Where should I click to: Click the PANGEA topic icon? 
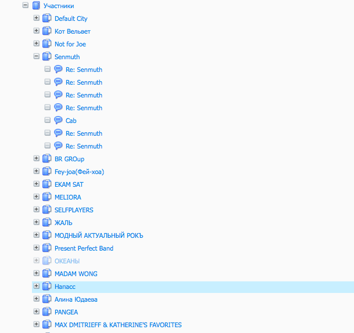click(47, 312)
